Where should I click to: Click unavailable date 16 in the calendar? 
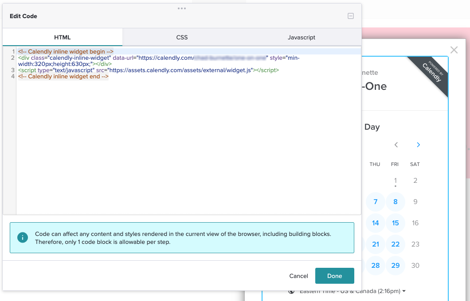pos(415,223)
